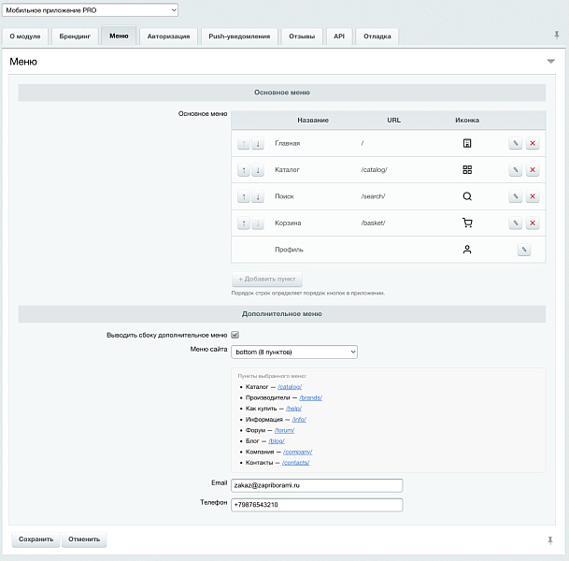Open the /brands/ link
The width and height of the screenshot is (569, 561).
tap(310, 398)
